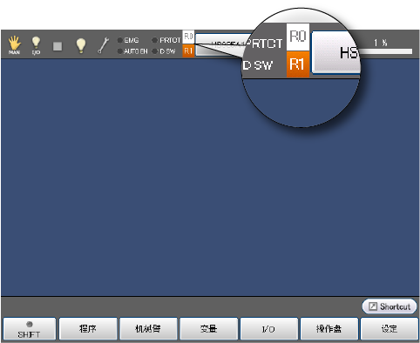Open the 程序 menu
The height and width of the screenshot is (343, 420).
pyautogui.click(x=88, y=329)
